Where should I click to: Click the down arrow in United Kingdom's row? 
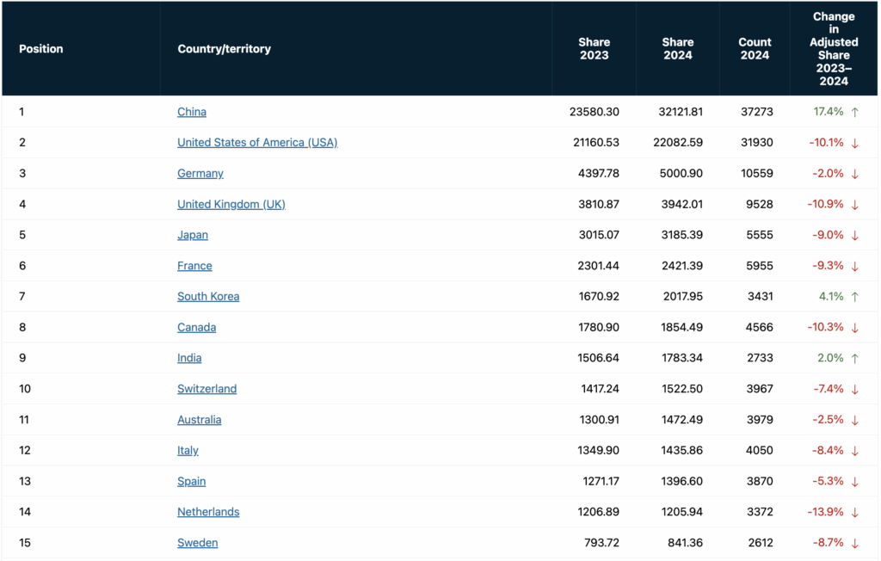tap(854, 205)
